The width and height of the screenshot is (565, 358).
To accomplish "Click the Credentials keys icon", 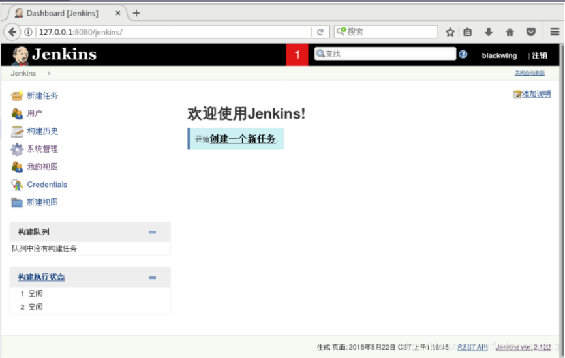I will 17,185.
